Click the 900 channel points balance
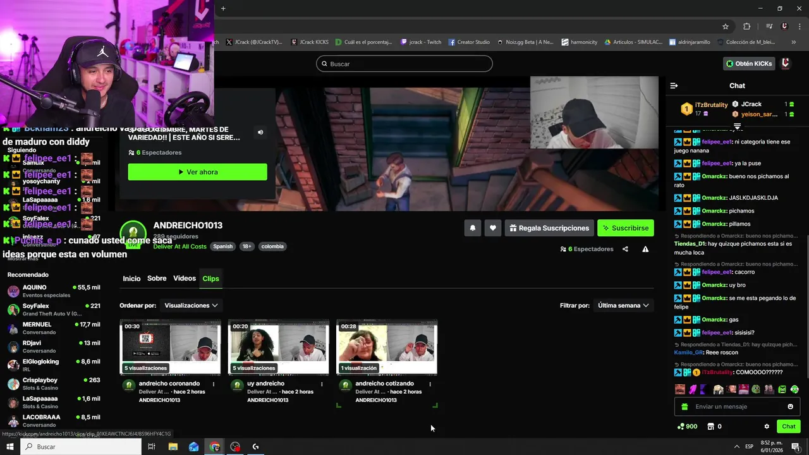 687,427
